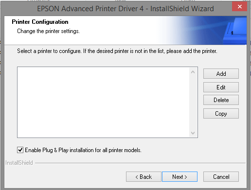The height and width of the screenshot is (190, 251).
Task: Uncheck Enable Plug & Play installation checkbox
Action: [x=20, y=150]
